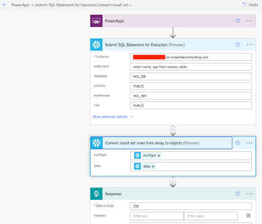
Task: Click the Undo icon
Action: pos(244,5)
